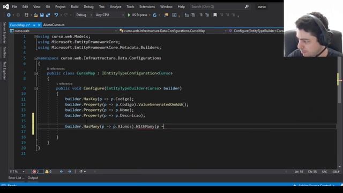
Task: Close the CursoMap.cs tab
Action: tap(39, 25)
